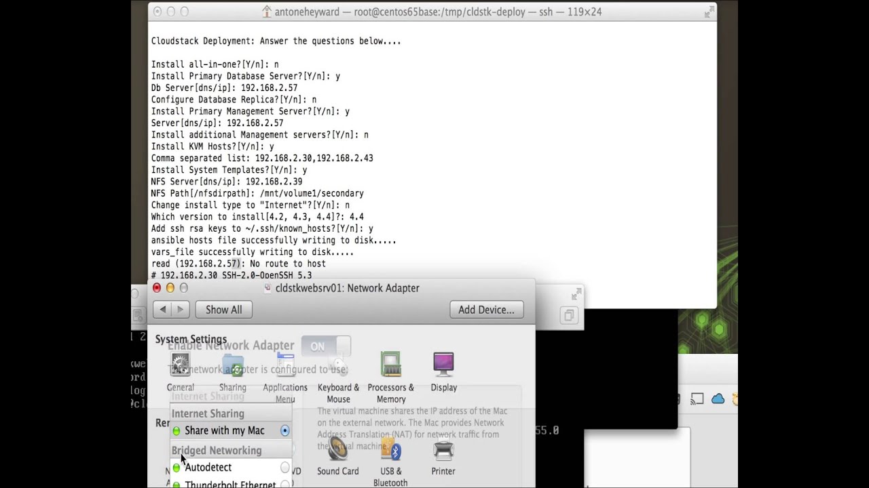
Task: Click the document icon beside cldstkwebsrv01 title
Action: point(268,288)
